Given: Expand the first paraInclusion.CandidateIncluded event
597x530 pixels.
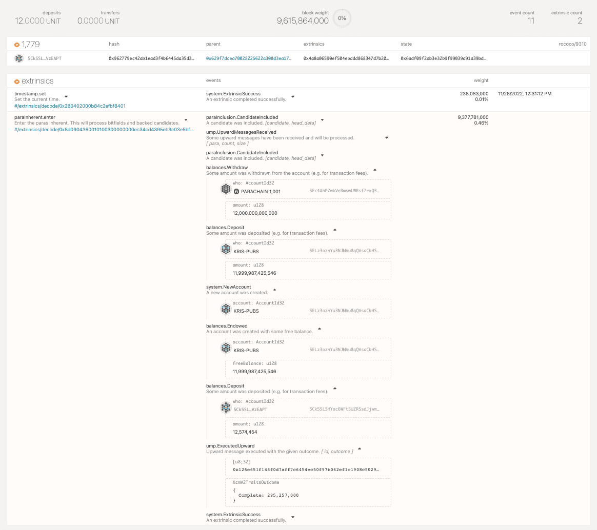Looking at the screenshot, I should tap(322, 120).
